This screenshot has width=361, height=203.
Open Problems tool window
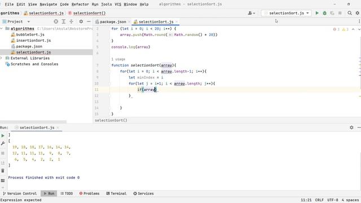[89, 193]
